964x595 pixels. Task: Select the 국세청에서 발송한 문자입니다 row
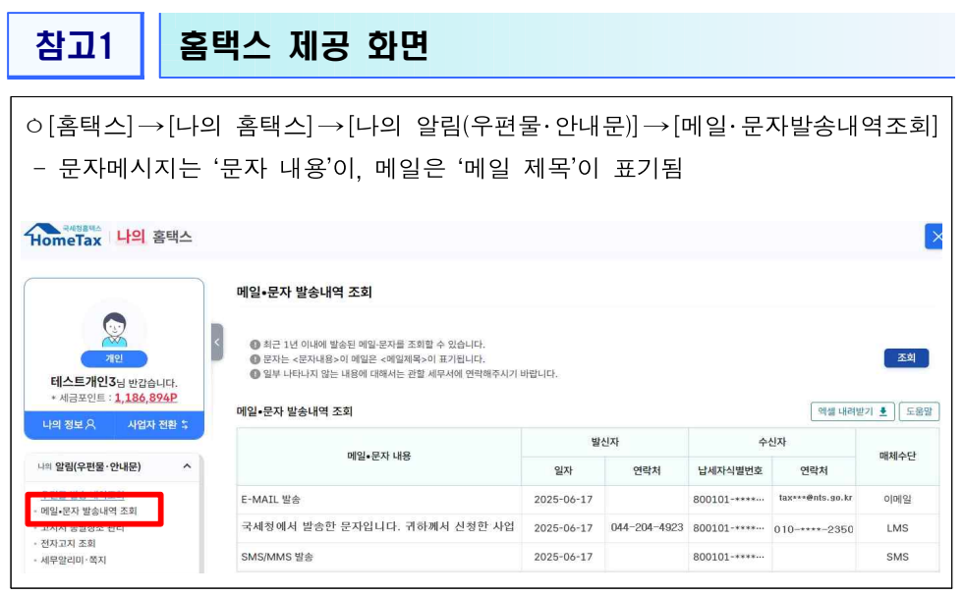pyautogui.click(x=588, y=528)
